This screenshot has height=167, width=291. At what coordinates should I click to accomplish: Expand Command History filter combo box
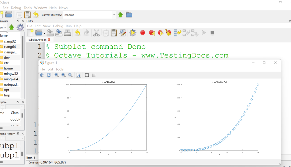[x=22, y=138]
